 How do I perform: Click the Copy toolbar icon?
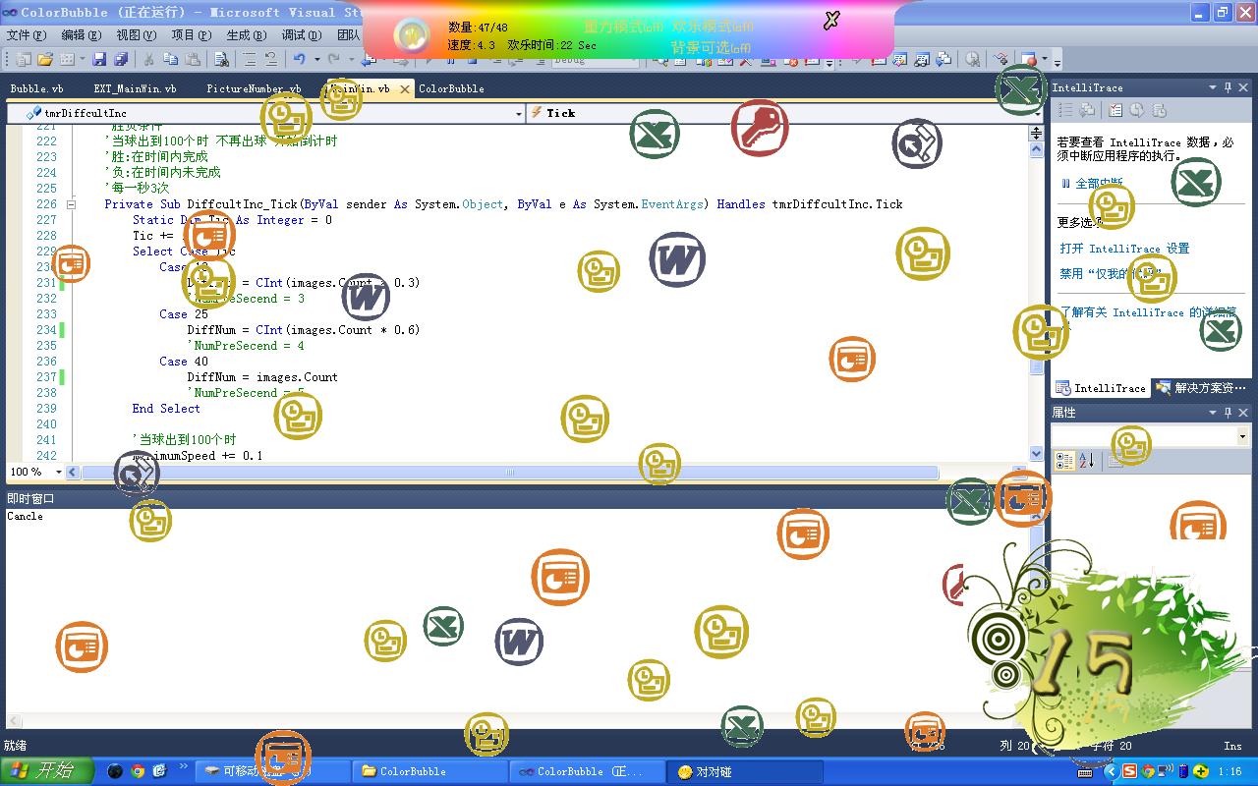[x=171, y=60]
